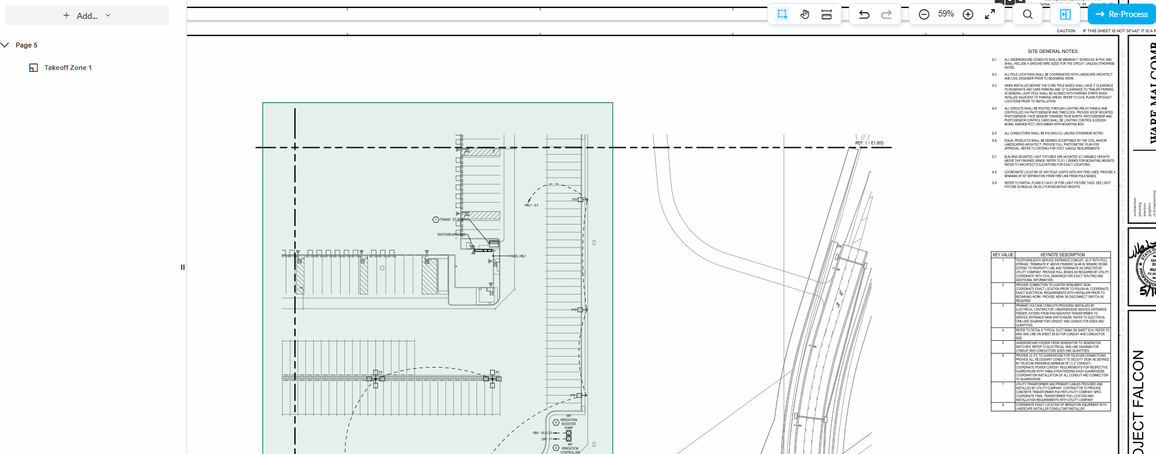Click the Re-Process button
This screenshot has width=1156, height=454.
coord(1121,14)
